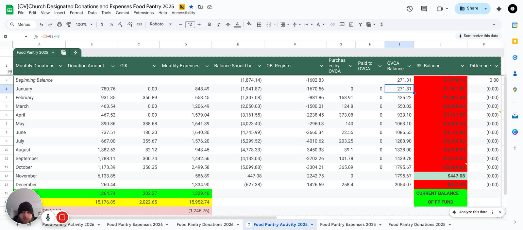Click Analyze this data

pyautogui.click(x=470, y=212)
